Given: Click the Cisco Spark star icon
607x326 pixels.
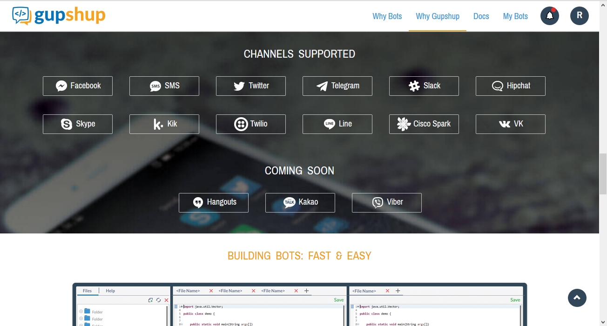Looking at the screenshot, I should (404, 124).
